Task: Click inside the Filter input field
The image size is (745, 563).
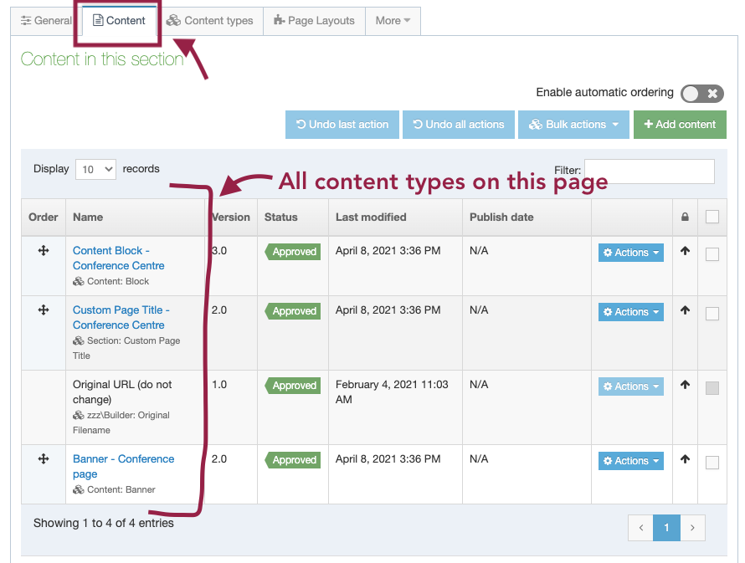Action: (650, 171)
